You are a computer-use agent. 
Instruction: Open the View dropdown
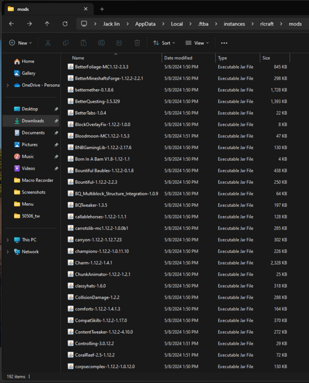click(197, 43)
